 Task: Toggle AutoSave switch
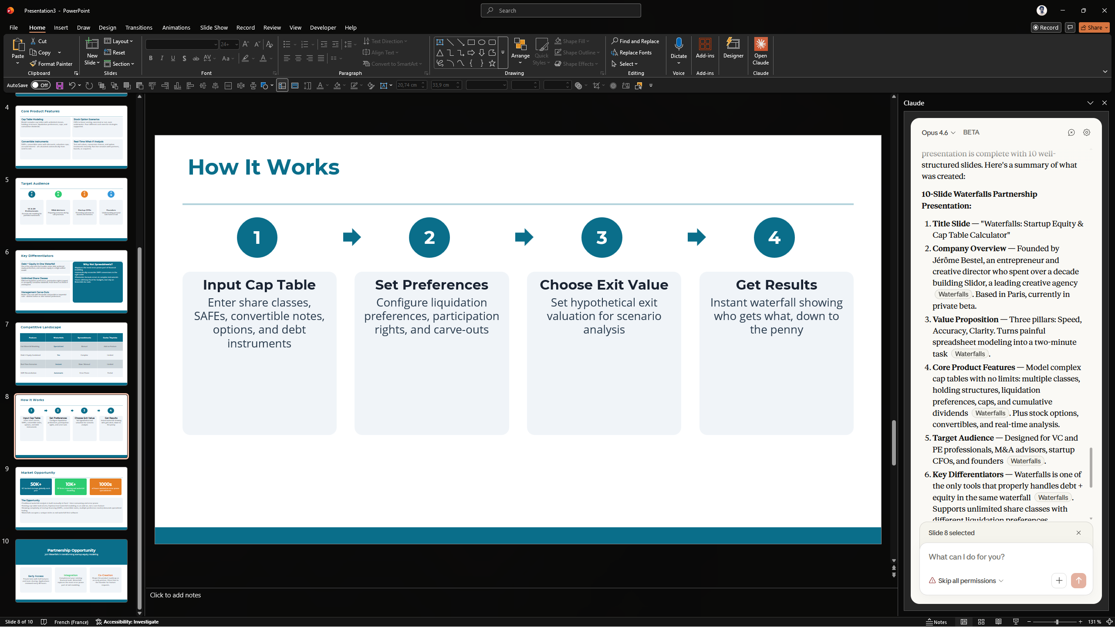(x=41, y=85)
